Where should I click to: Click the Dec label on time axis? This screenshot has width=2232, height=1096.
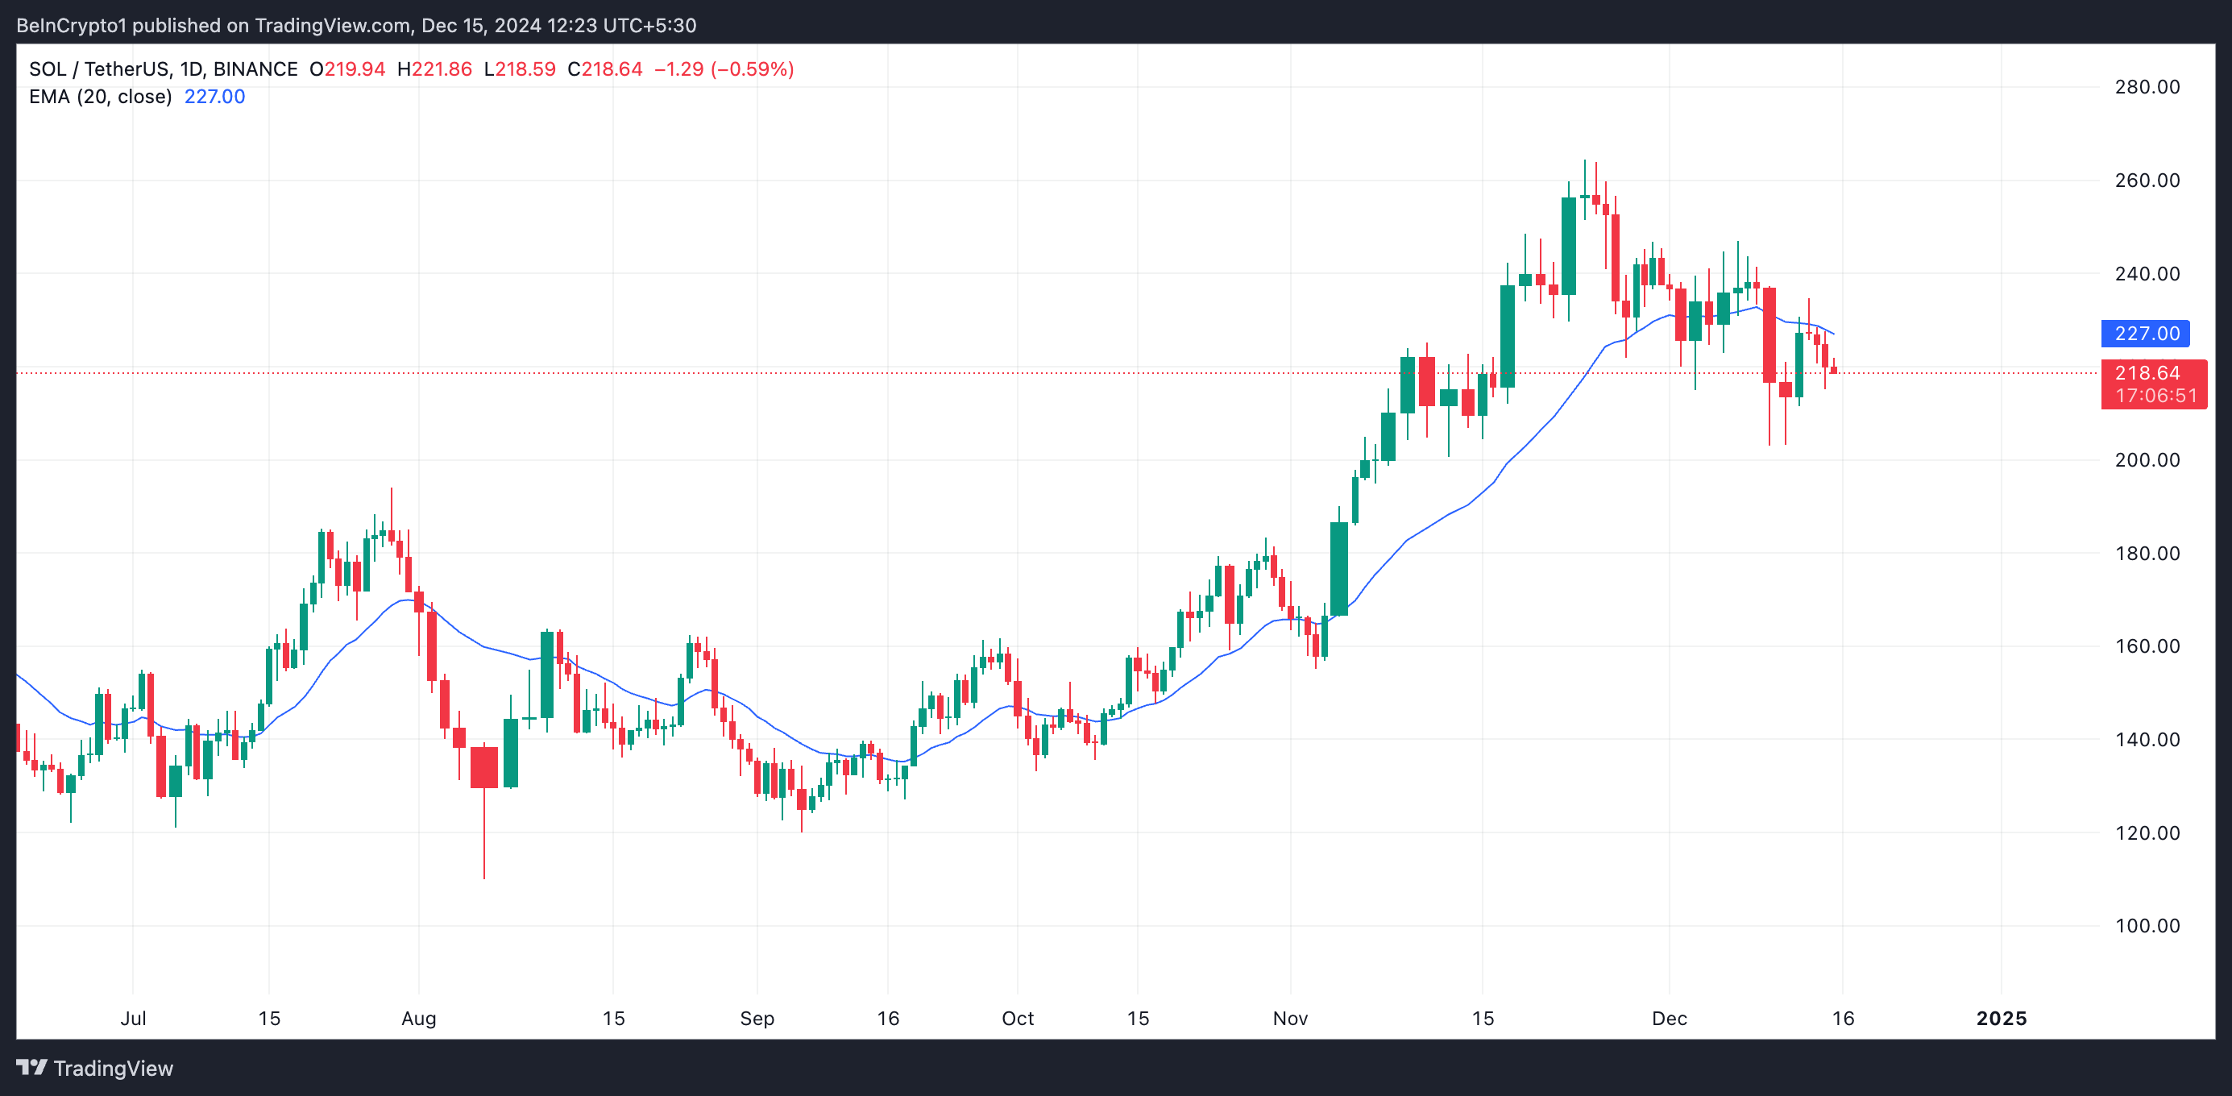click(x=1669, y=1018)
